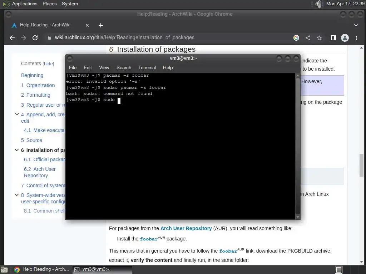The image size is (366, 274).
Task: Click 'error: invalid option' line in terminal
Action: (103, 82)
